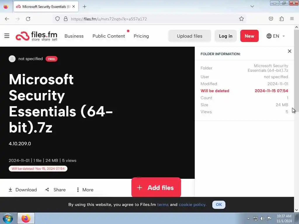Close the Folder Information panel
Image resolution: width=299 pixels, height=224 pixels.
pos(289,51)
